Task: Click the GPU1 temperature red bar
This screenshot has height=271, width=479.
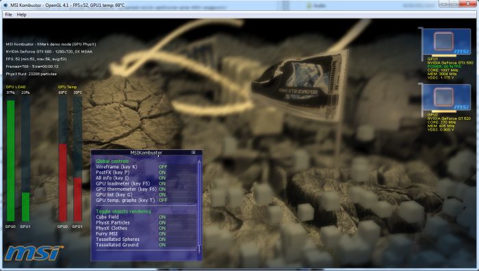Action: click(77, 200)
